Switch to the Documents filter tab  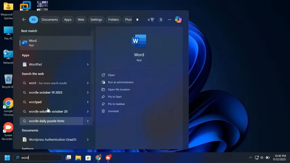[50, 20]
